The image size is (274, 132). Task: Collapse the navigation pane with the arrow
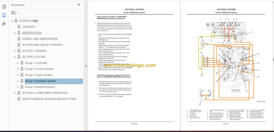[x=86, y=66]
